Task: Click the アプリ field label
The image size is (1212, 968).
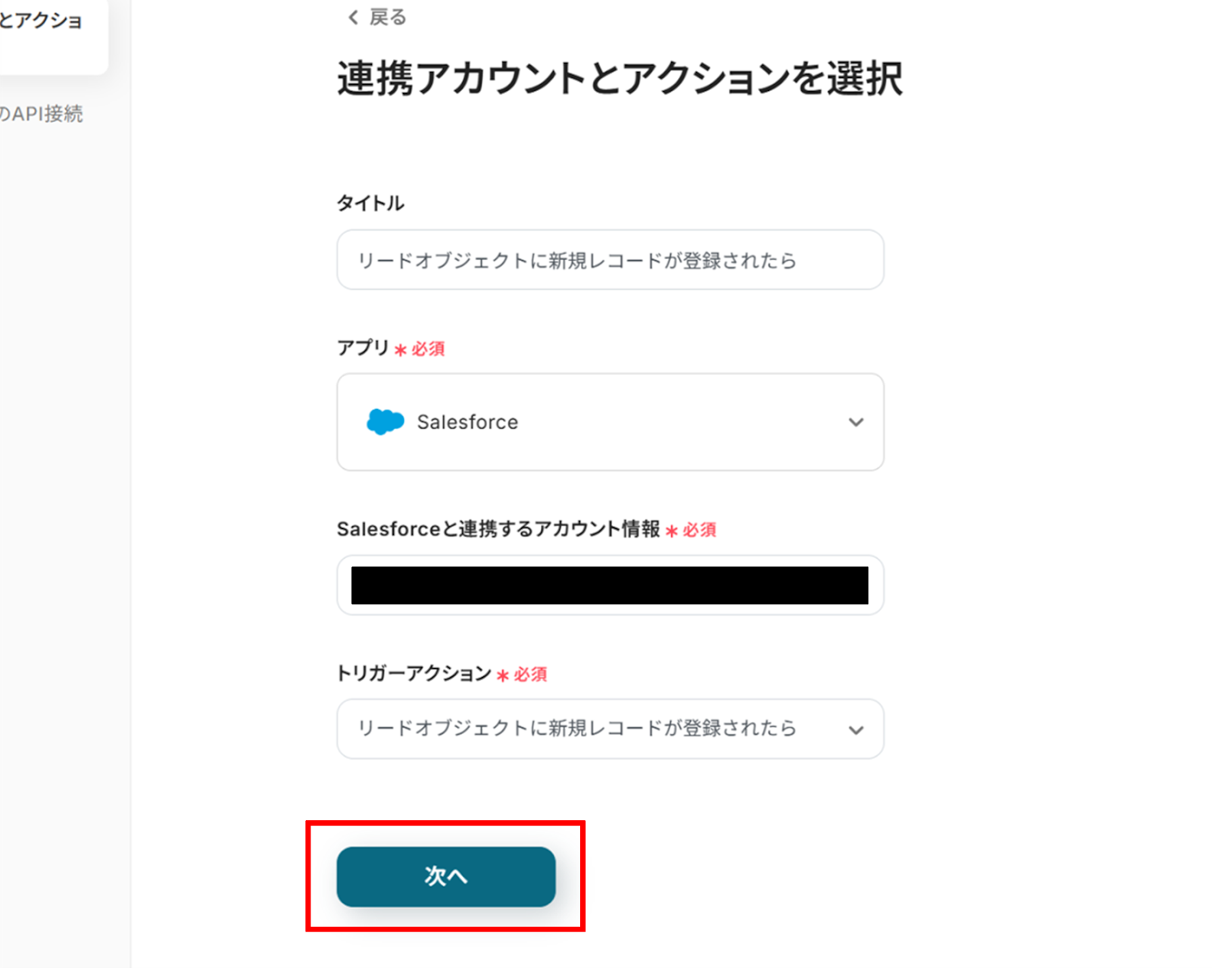Action: (363, 348)
